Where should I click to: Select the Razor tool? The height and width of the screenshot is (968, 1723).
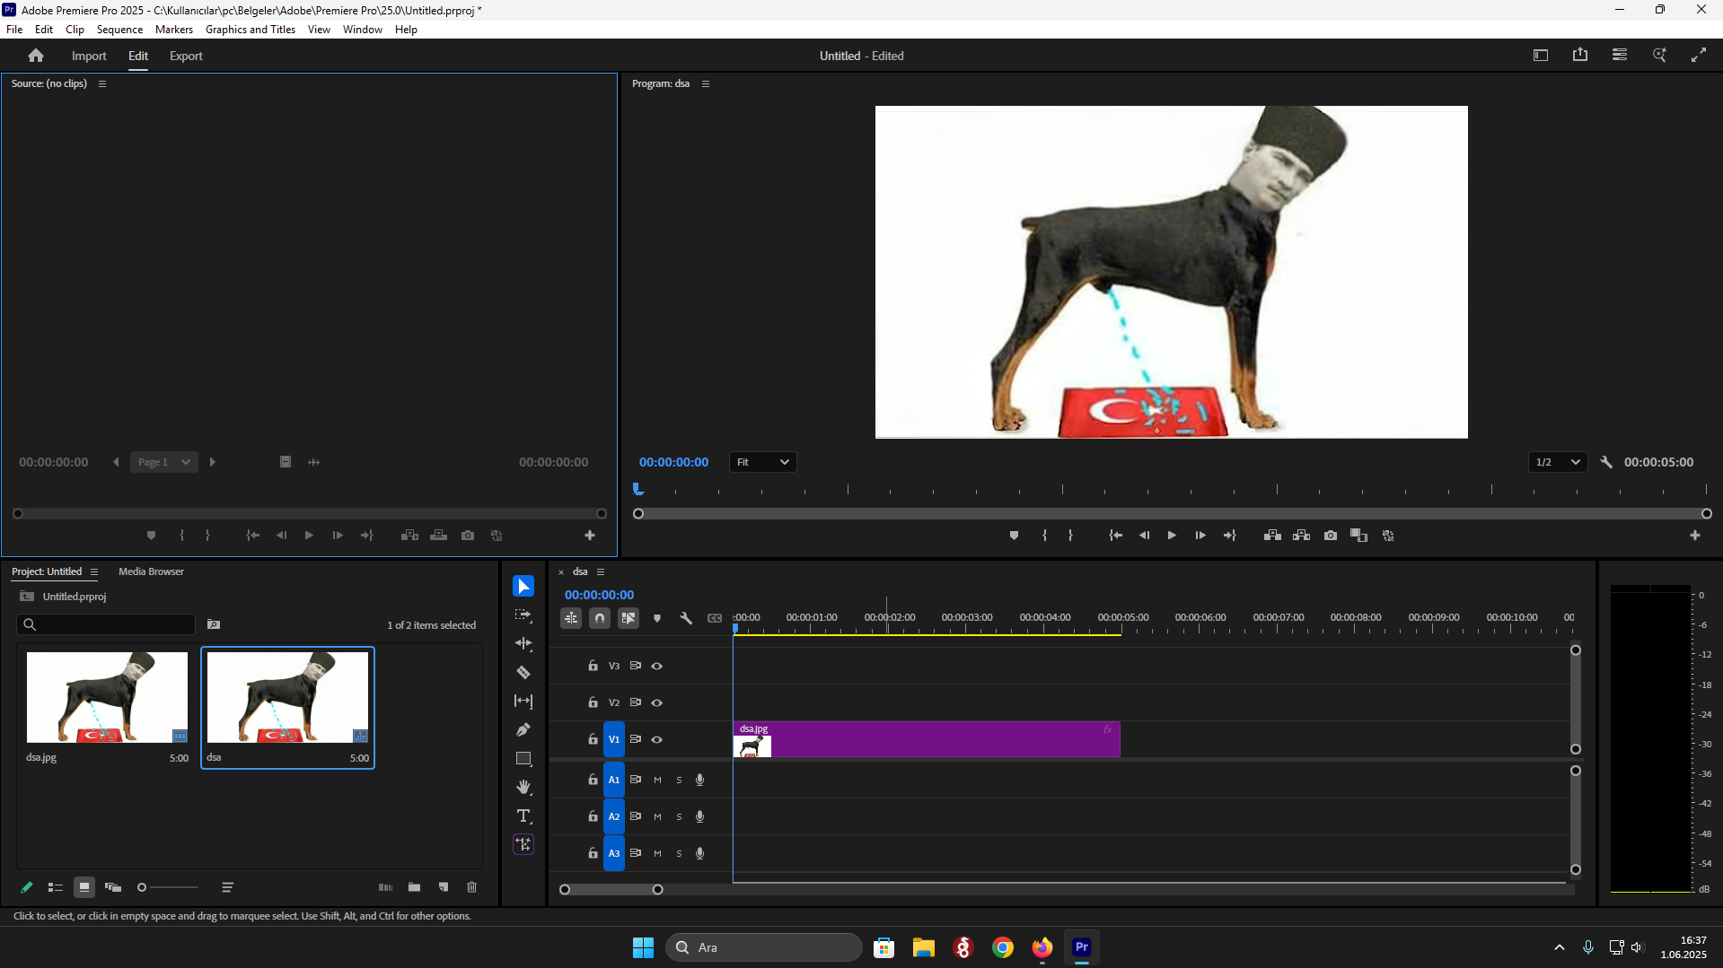pyautogui.click(x=523, y=673)
